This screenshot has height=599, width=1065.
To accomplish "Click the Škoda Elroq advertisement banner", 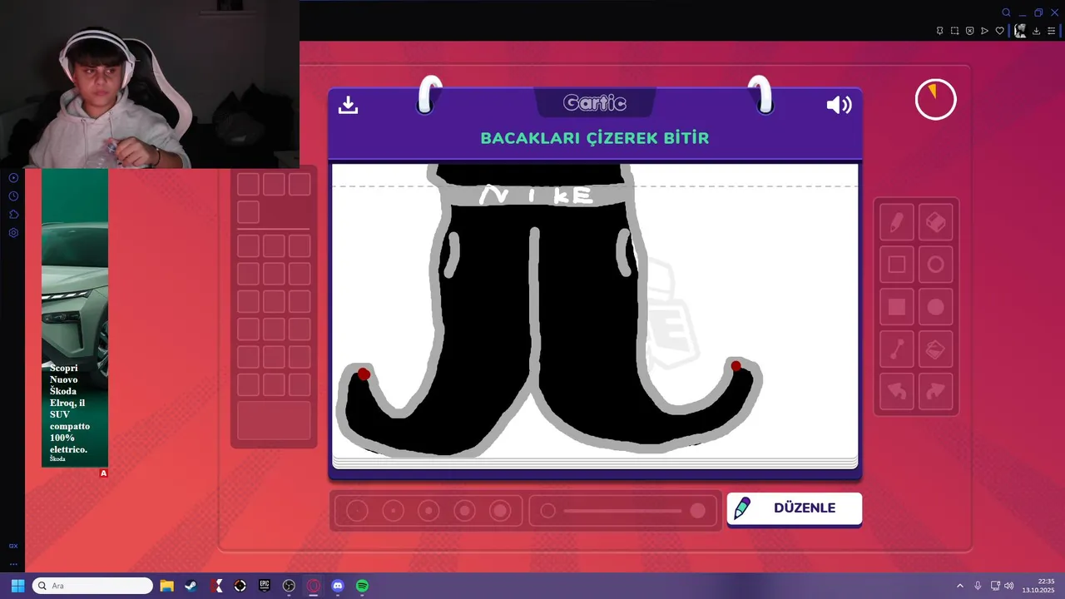I will (x=75, y=318).
